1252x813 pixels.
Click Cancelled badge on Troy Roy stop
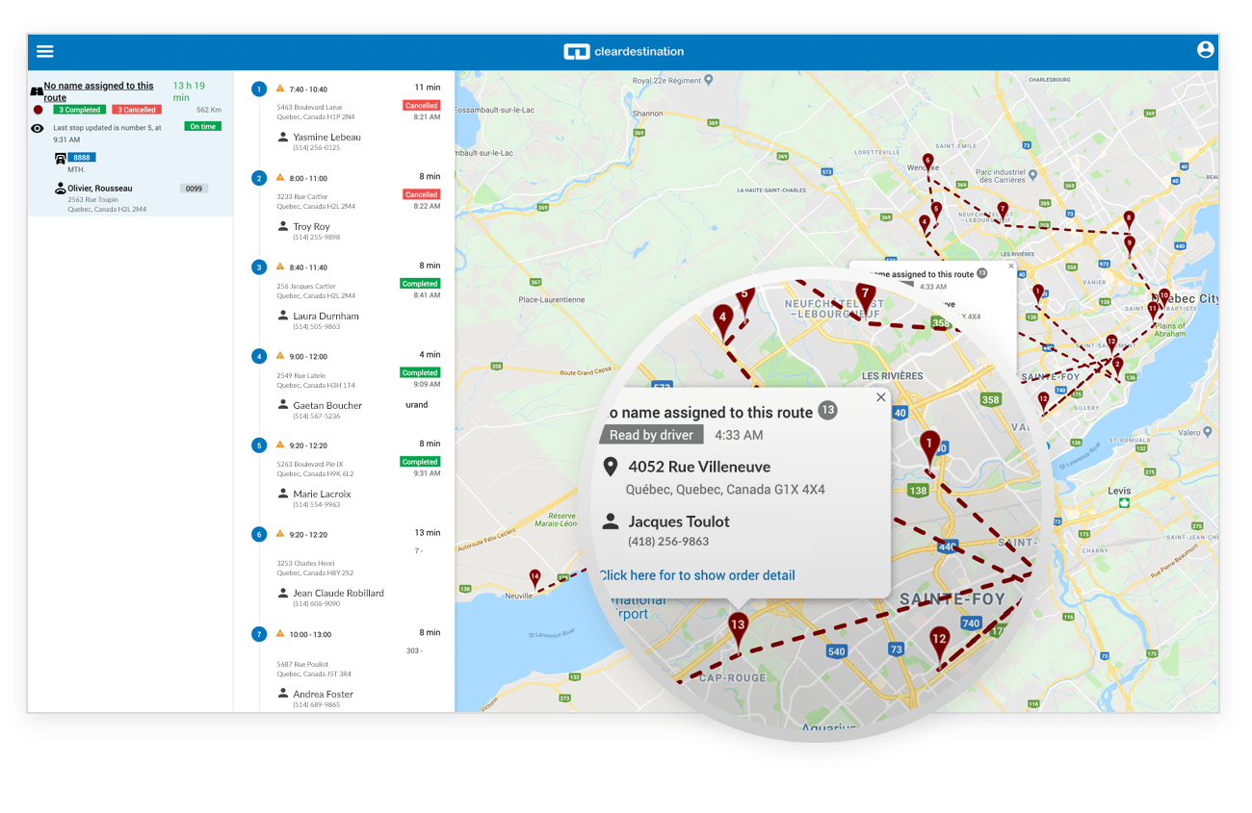click(x=422, y=194)
